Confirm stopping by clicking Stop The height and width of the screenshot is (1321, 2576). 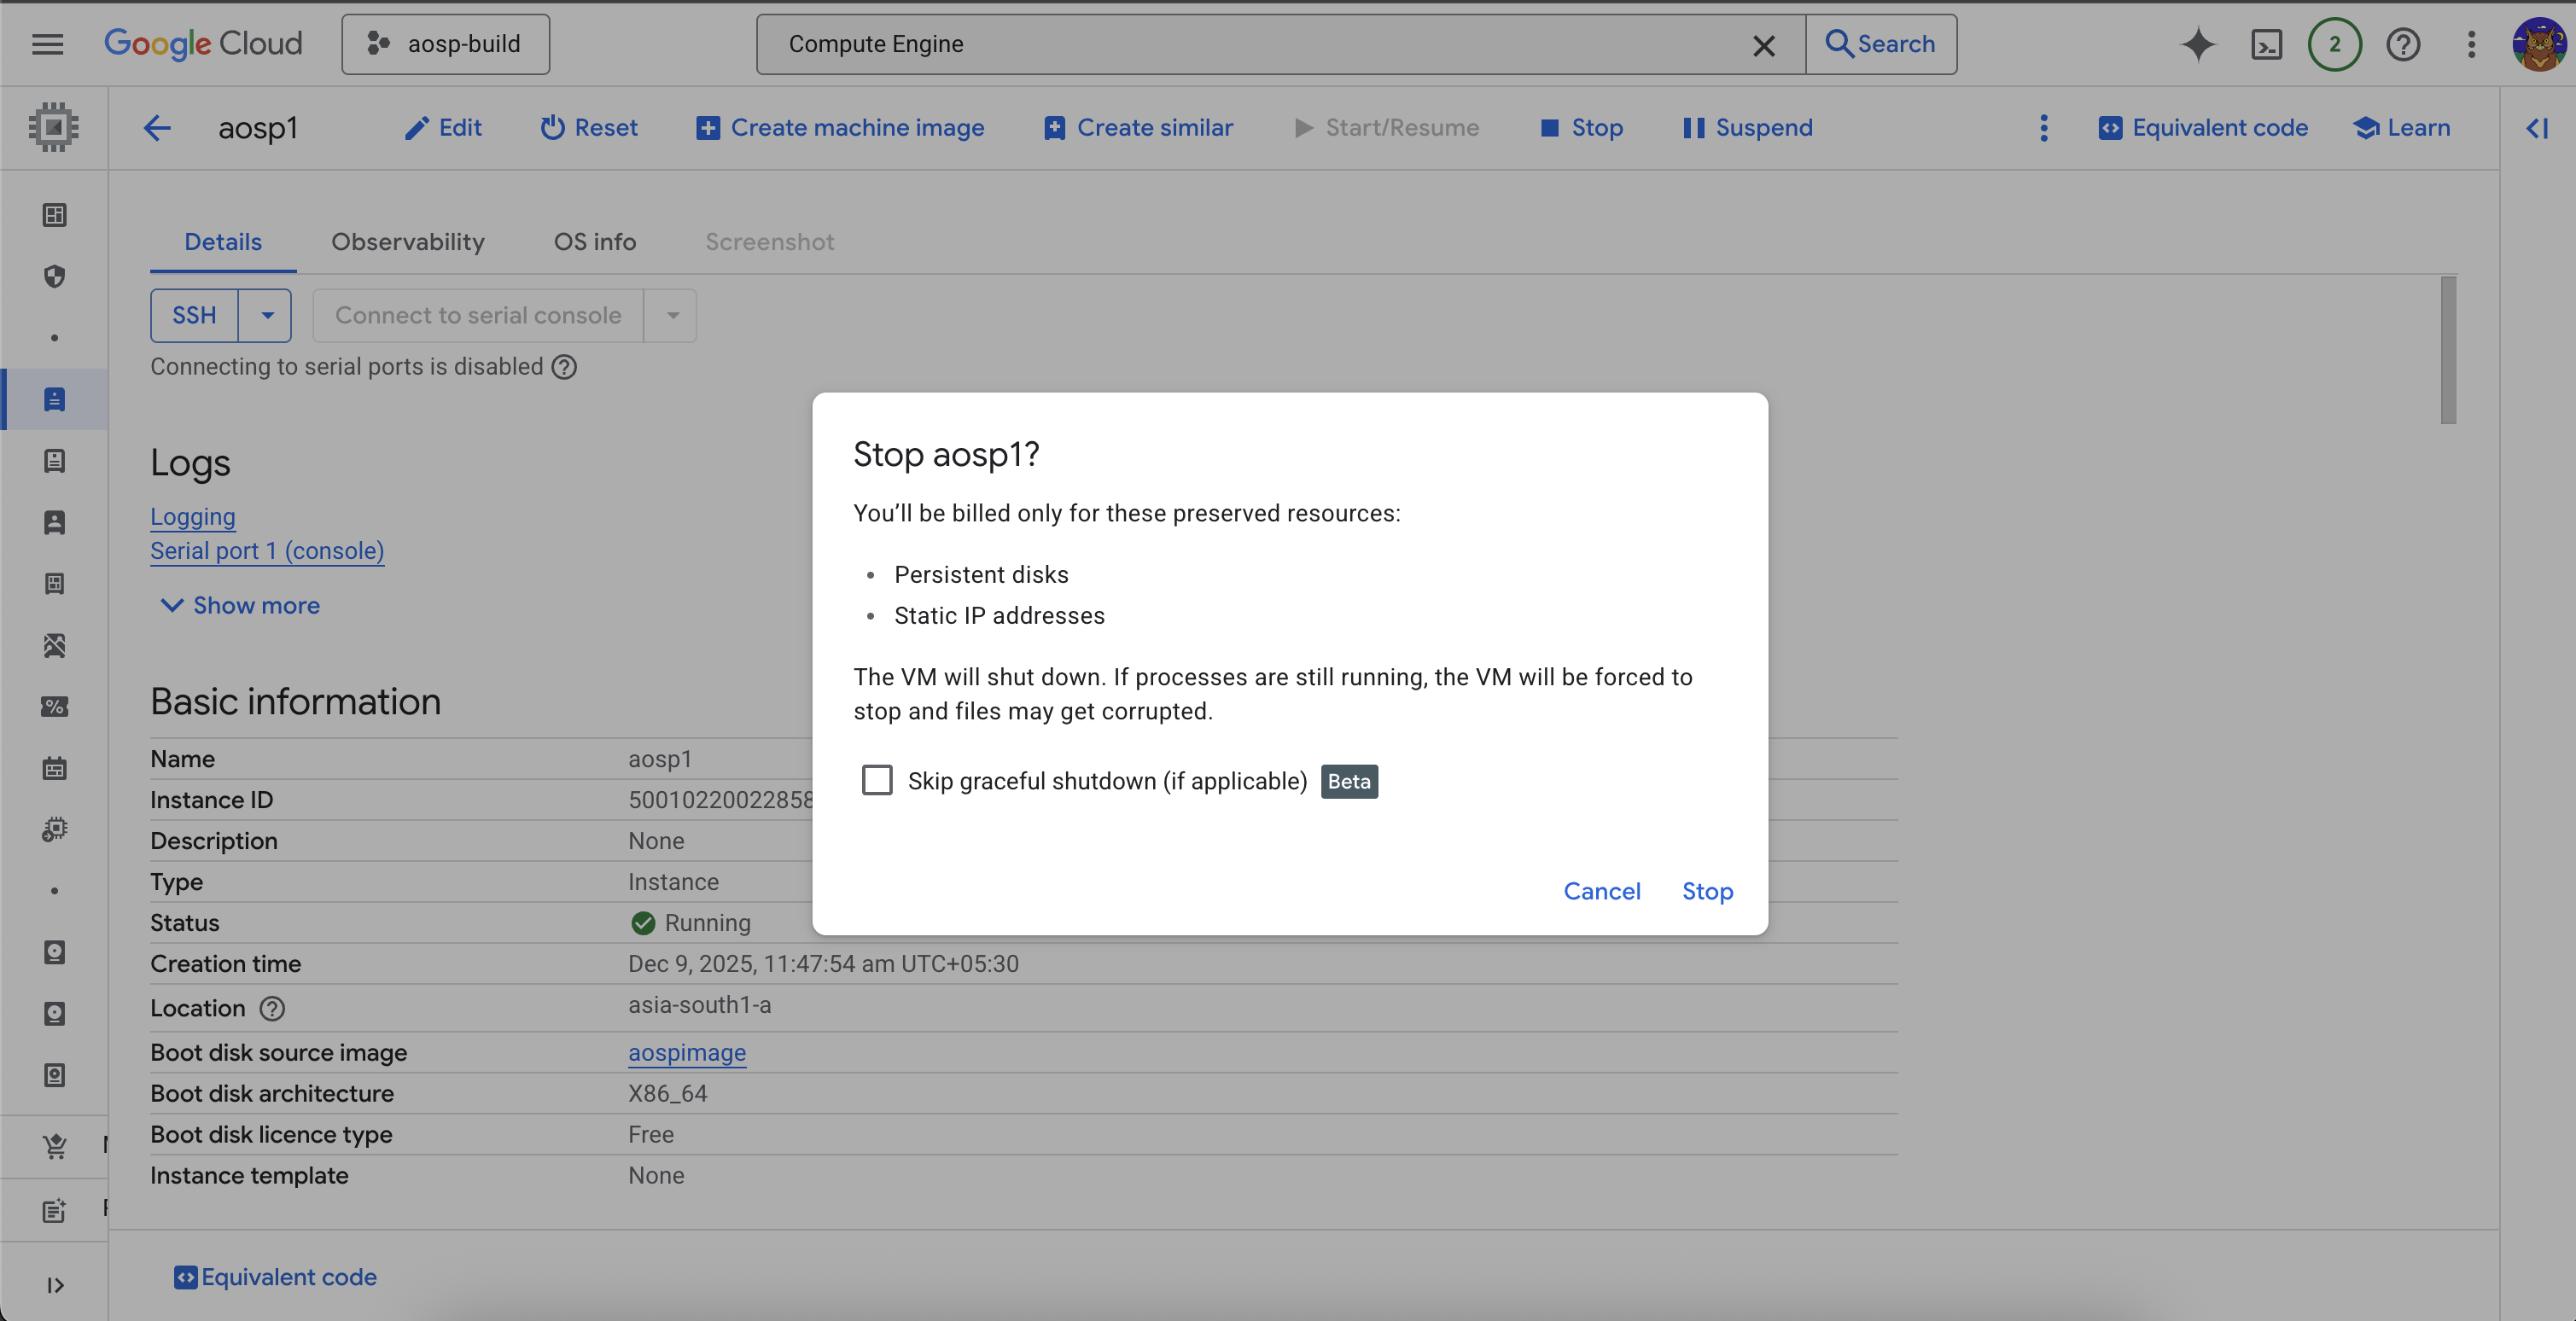pos(1707,891)
